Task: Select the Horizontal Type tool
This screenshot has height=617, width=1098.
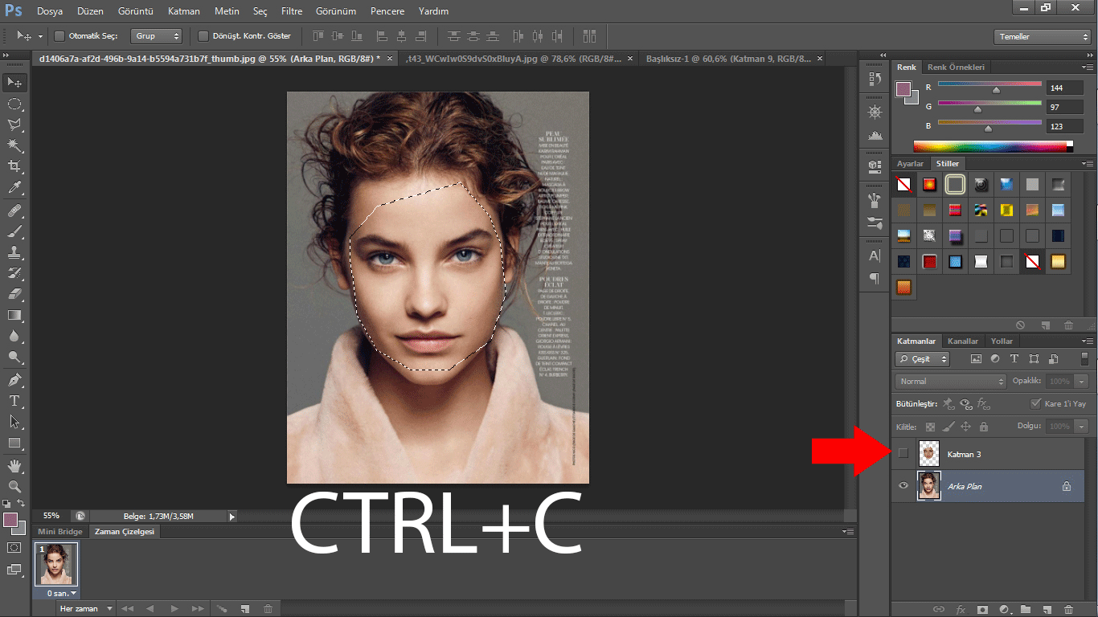Action: point(14,400)
